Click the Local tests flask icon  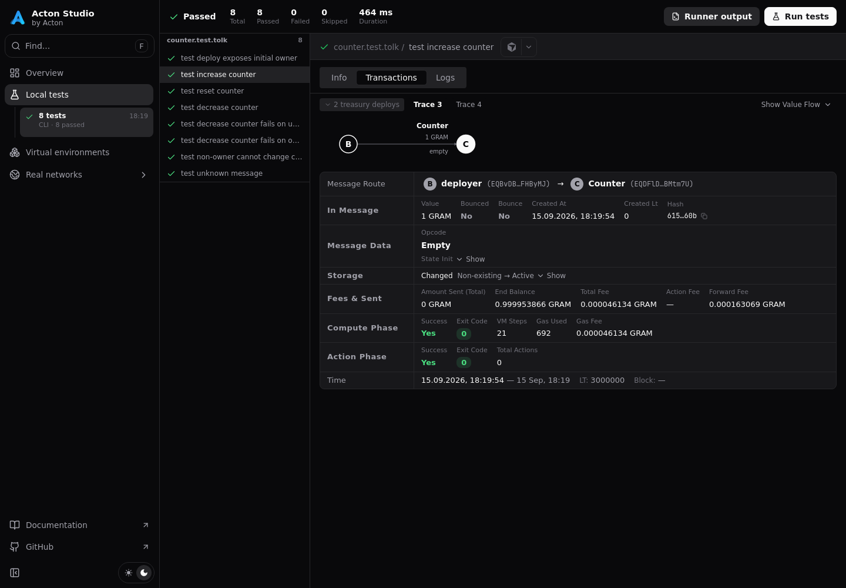15,95
